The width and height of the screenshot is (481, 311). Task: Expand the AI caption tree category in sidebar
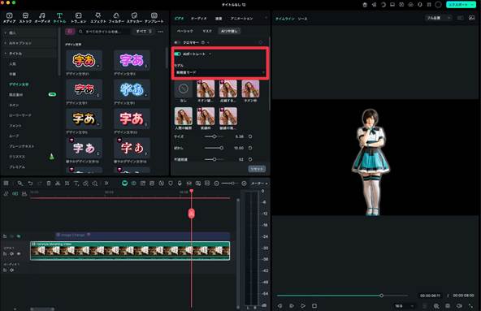(x=5, y=43)
